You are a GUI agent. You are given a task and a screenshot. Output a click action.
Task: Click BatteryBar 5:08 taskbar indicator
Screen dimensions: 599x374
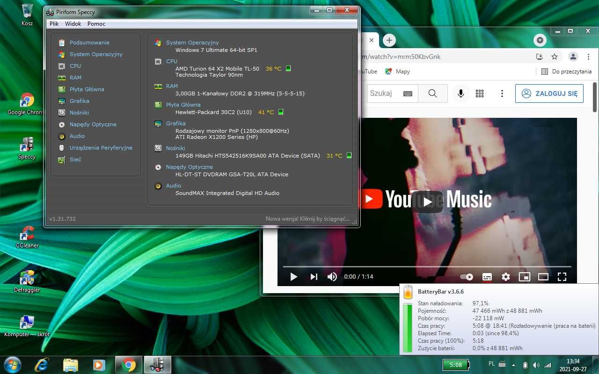[x=455, y=365]
